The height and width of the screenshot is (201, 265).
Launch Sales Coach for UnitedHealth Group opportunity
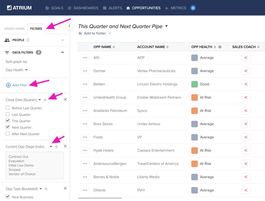point(246,97)
